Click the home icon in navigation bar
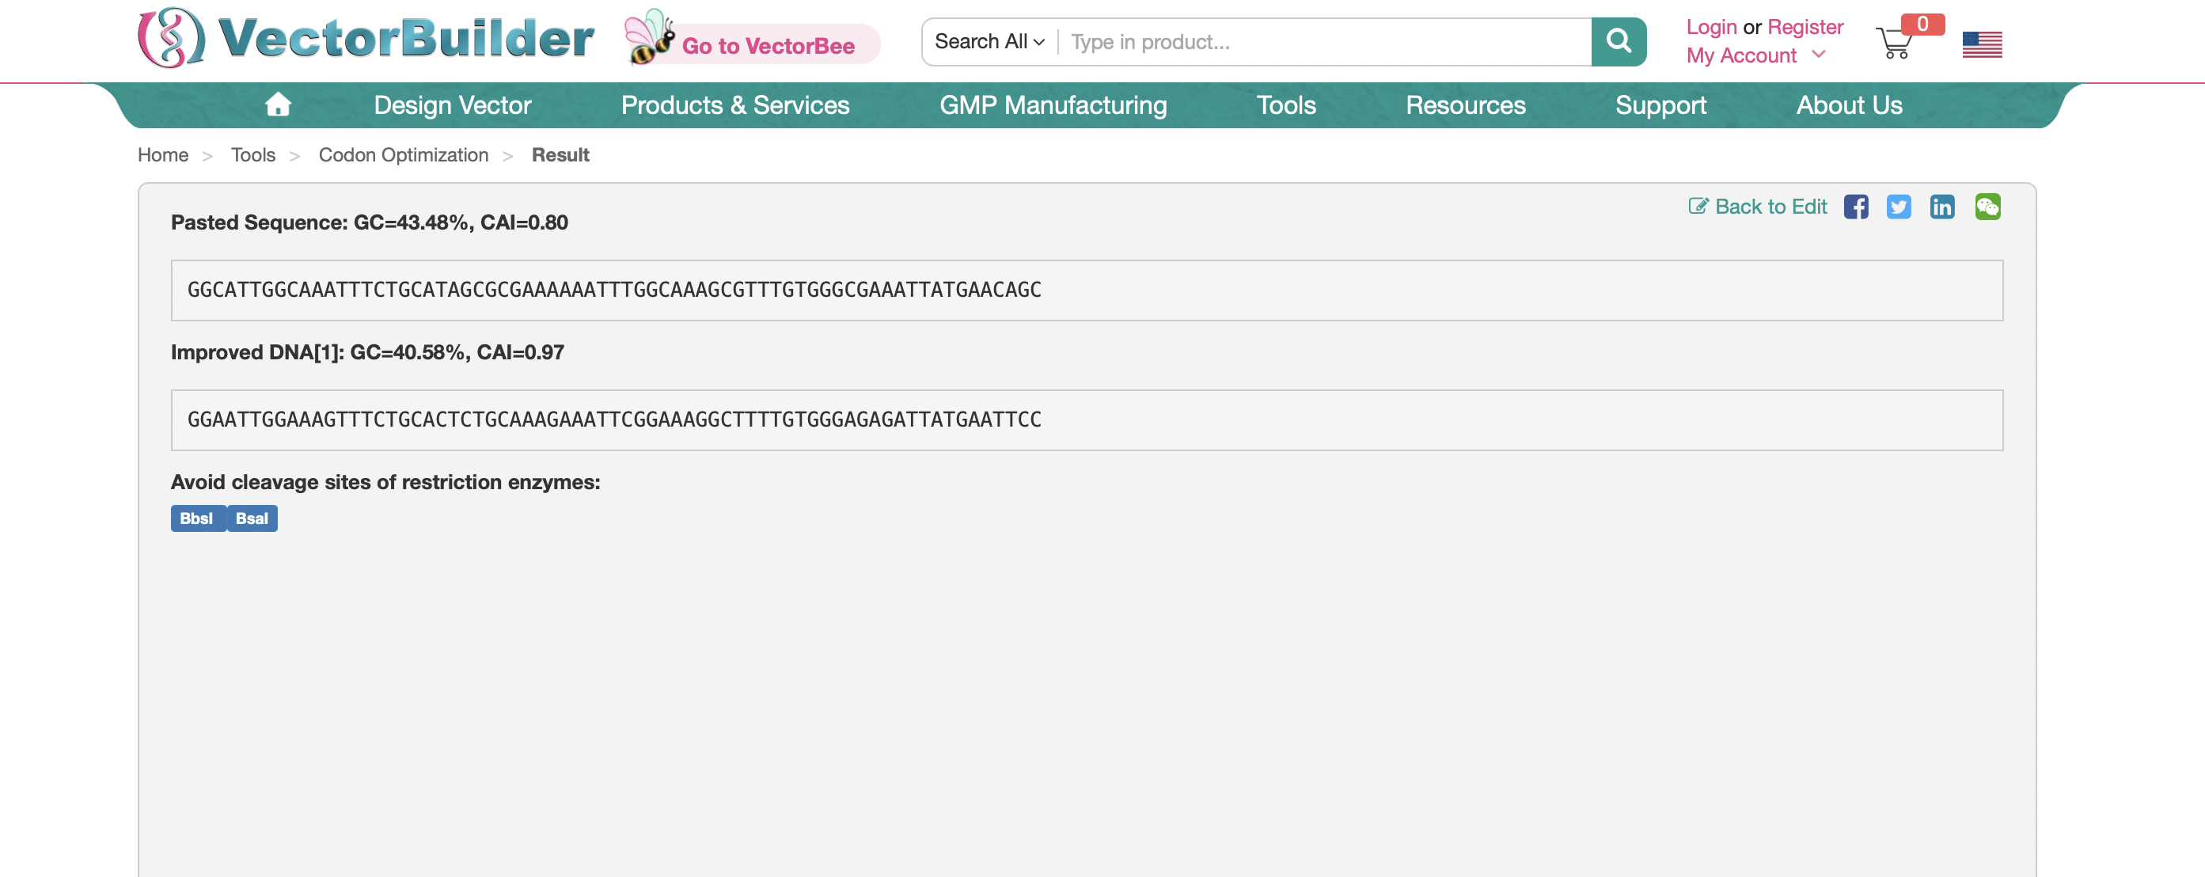The width and height of the screenshot is (2205, 877). click(x=277, y=104)
